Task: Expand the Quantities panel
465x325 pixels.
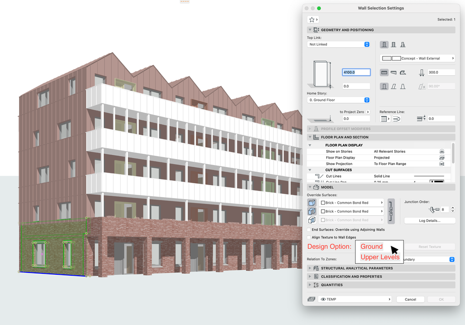Action: tap(310, 285)
